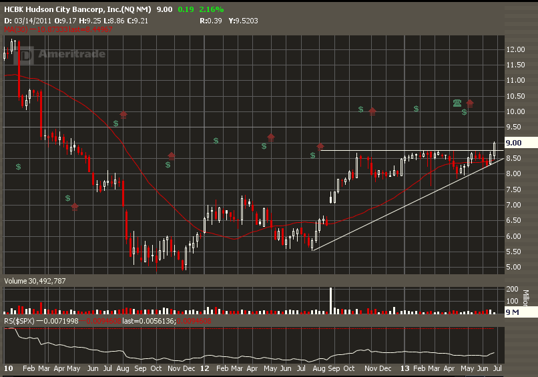
Task: Click the tall white volume spike bar
Action: (x=331, y=301)
